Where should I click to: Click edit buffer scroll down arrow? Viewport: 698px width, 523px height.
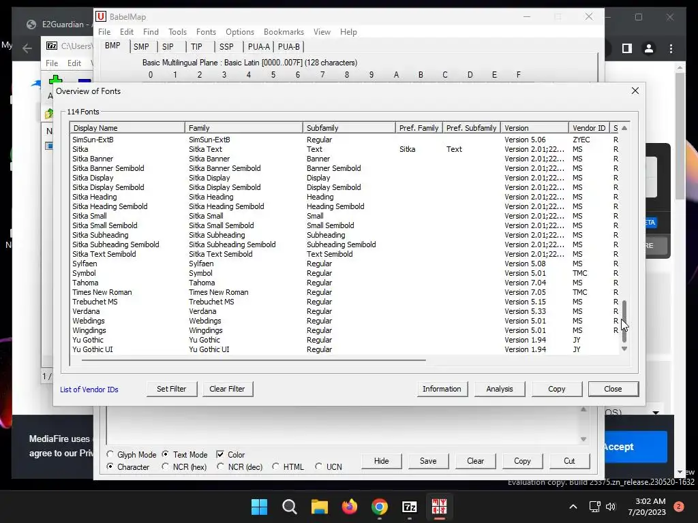point(583,439)
